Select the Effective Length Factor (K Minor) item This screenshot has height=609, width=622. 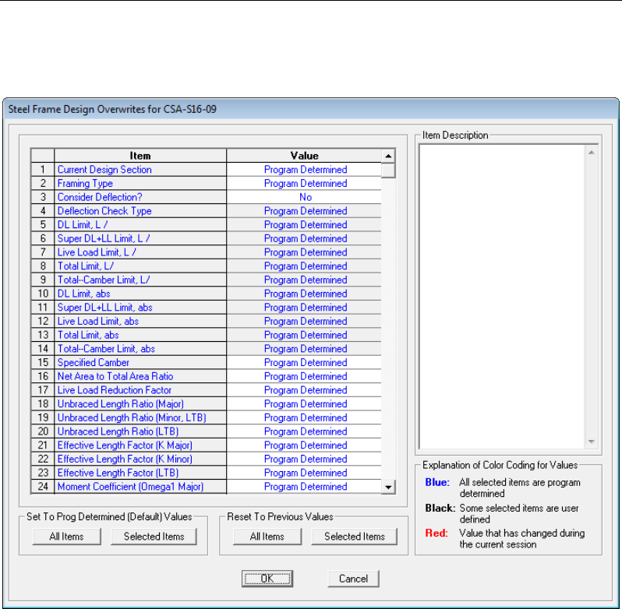[x=140, y=459]
